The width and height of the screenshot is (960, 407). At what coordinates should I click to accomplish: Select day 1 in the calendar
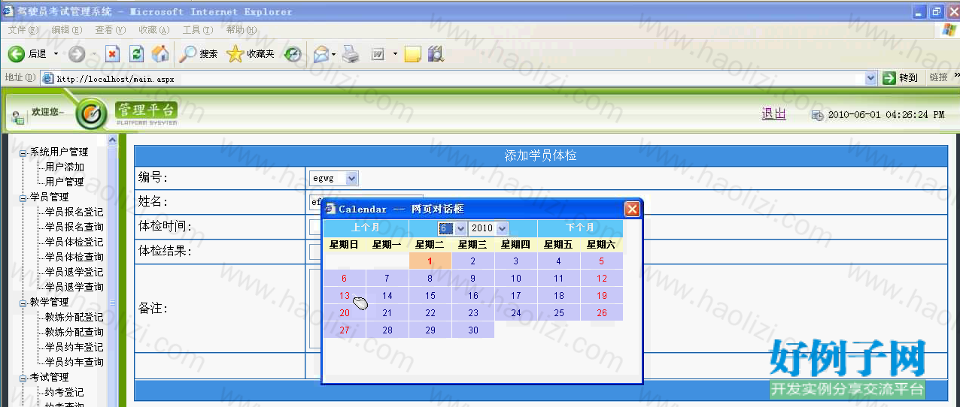click(430, 261)
